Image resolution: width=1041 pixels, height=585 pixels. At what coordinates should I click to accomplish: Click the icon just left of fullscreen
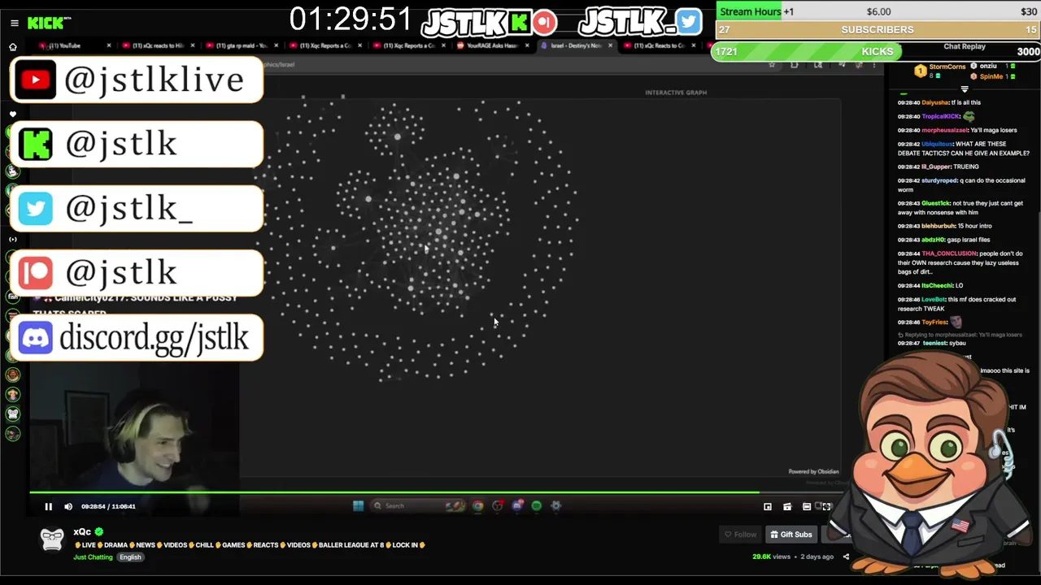point(806,506)
